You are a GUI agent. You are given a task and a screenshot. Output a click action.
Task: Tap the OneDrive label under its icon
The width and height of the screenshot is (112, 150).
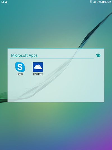[x=38, y=74]
